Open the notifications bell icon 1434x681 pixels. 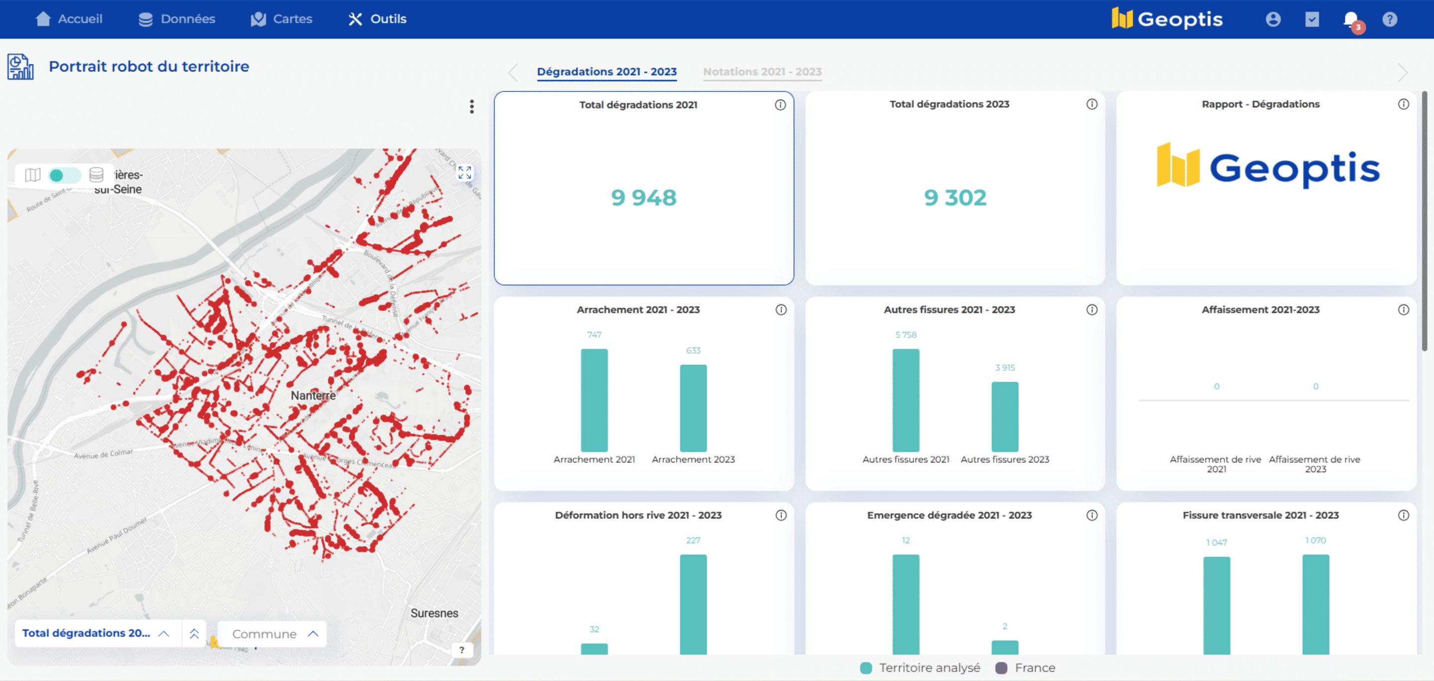[1350, 19]
